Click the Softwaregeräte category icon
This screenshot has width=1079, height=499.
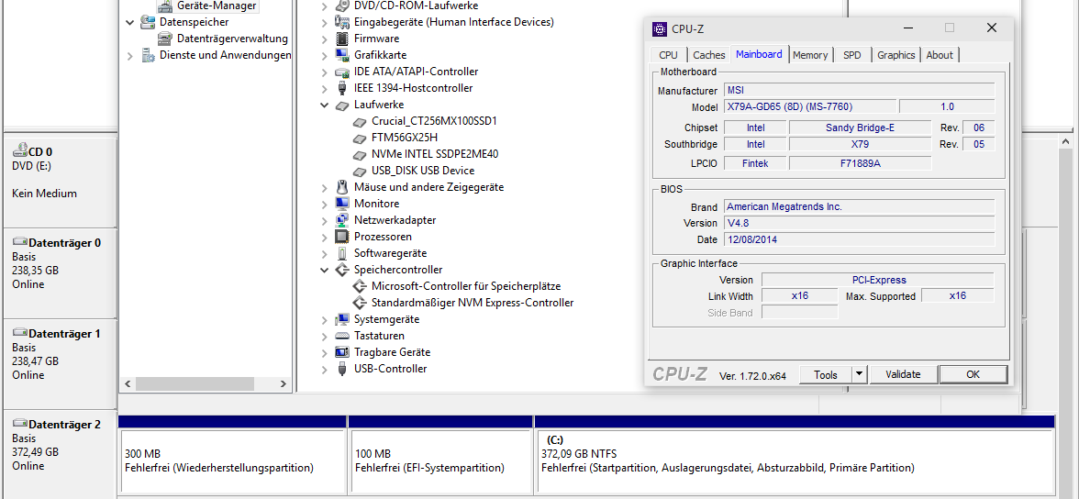[342, 253]
